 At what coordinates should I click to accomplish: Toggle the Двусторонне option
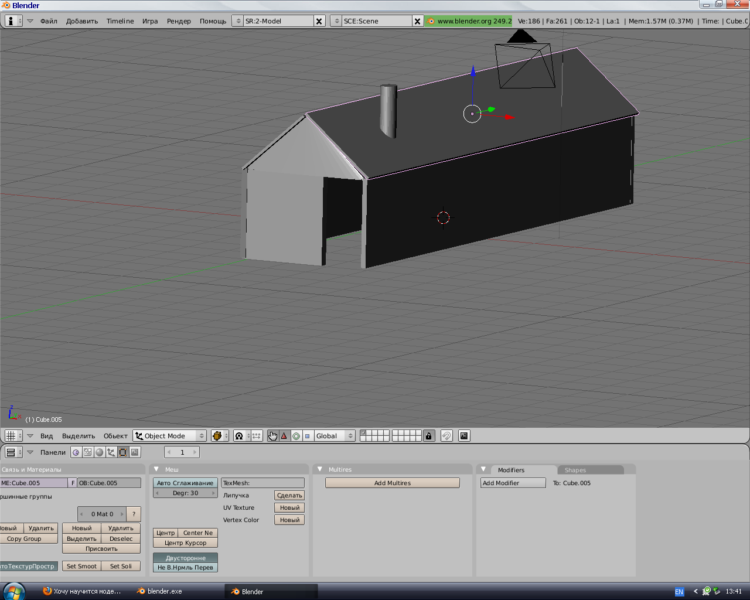tap(185, 558)
